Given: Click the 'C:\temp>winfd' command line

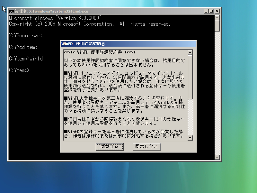Looking at the screenshot, I should pyautogui.click(x=26, y=59).
